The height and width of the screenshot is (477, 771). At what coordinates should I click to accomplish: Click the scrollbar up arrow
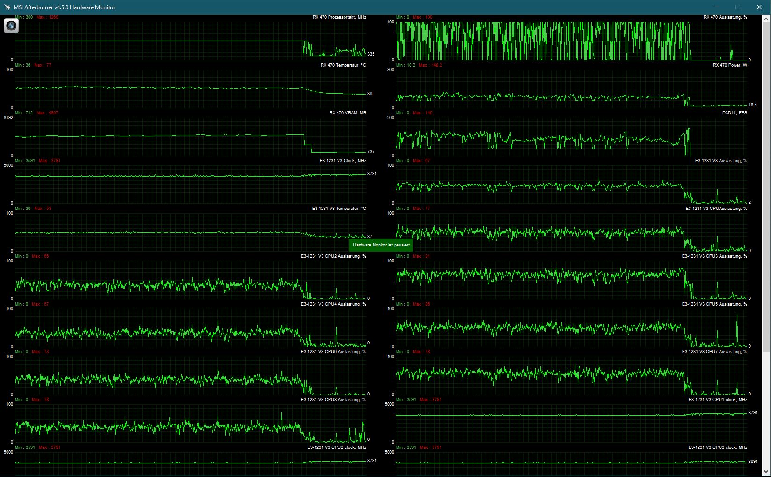(x=766, y=18)
